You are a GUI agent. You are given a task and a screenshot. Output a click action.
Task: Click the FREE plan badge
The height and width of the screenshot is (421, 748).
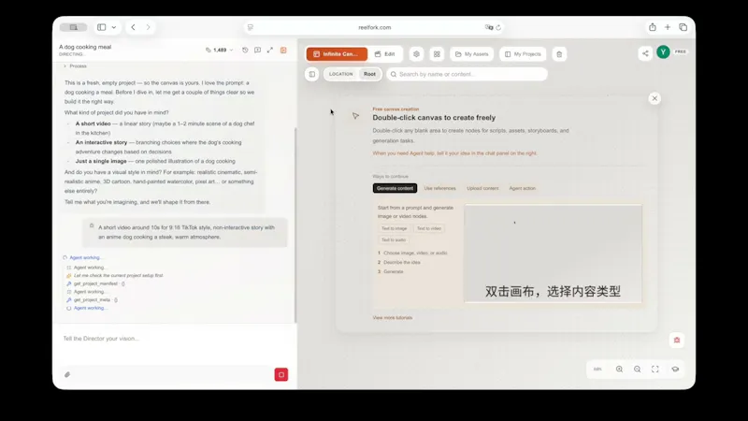click(x=681, y=51)
